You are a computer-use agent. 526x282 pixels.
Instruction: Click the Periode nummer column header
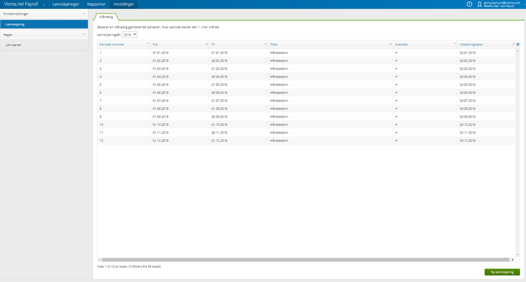click(112, 44)
